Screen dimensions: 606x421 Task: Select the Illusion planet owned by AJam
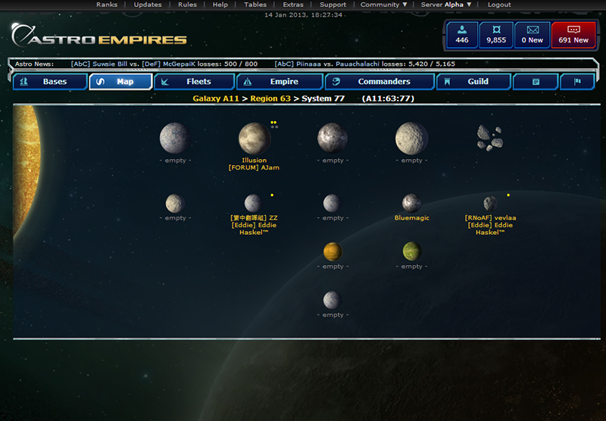255,139
